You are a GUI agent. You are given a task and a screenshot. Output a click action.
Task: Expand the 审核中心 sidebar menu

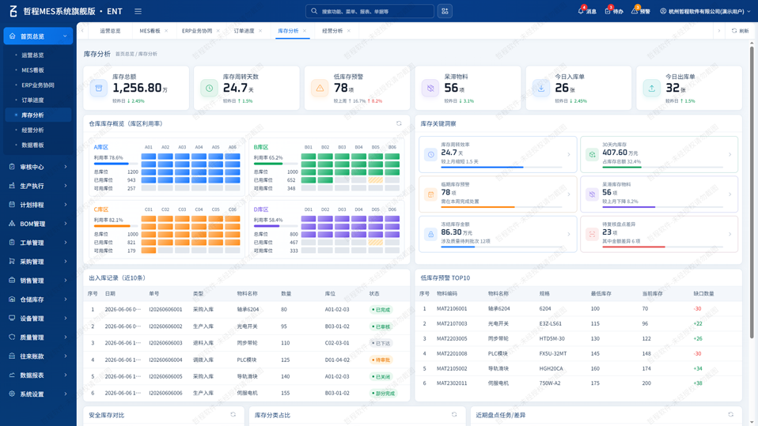point(38,167)
